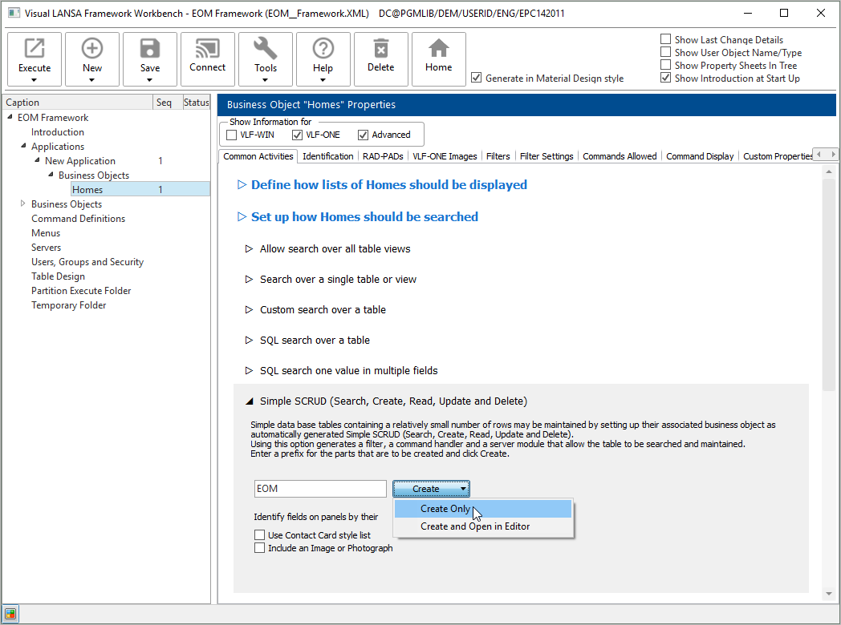This screenshot has height=625, width=841.
Task: Switch to the RAD-PADs tab
Action: (x=383, y=156)
